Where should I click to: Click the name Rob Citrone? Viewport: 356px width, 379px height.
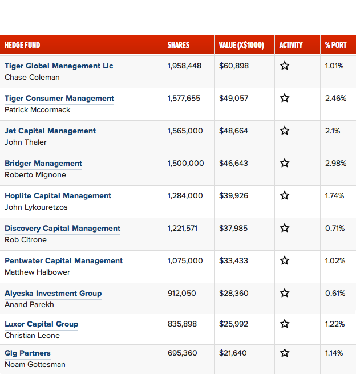(26, 240)
